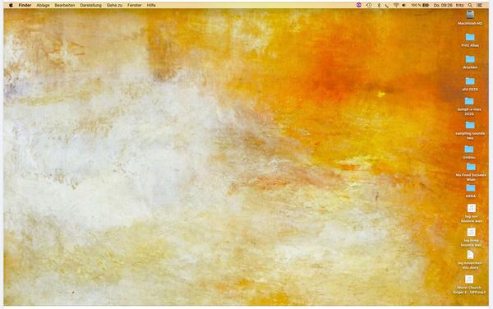Click the Fritz Alias label text
This screenshot has height=309, width=493.
[470, 45]
